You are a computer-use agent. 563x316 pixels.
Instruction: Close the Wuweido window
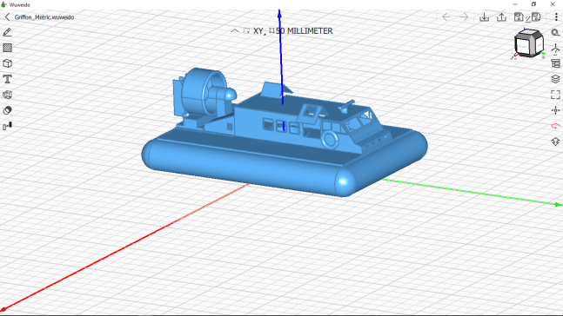tap(553, 4)
